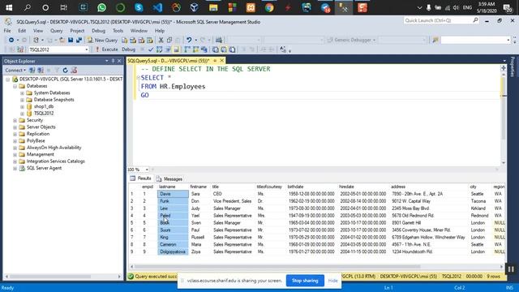This screenshot has height=292, width=519.
Task: Click the Cut scissors icon
Action: [161, 40]
